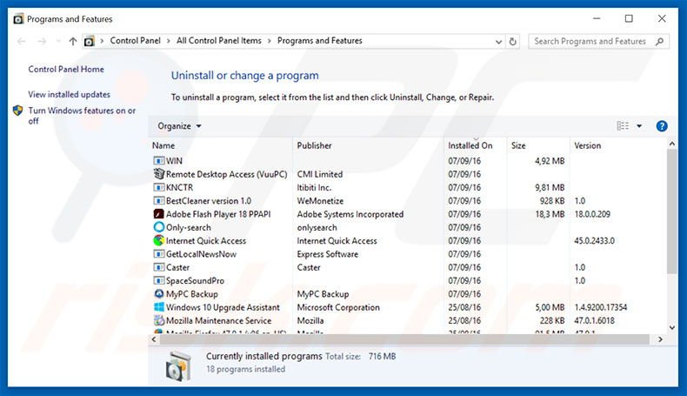Click the Adobe Flash Player 18 PPAPI icon
The width and height of the screenshot is (687, 396).
pos(158,214)
